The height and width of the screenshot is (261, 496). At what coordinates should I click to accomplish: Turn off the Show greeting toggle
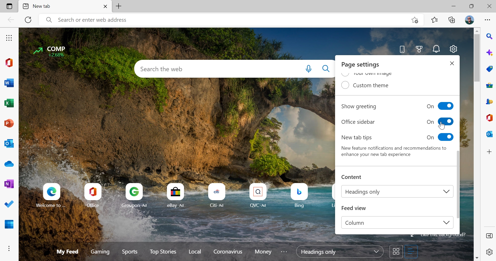446,106
